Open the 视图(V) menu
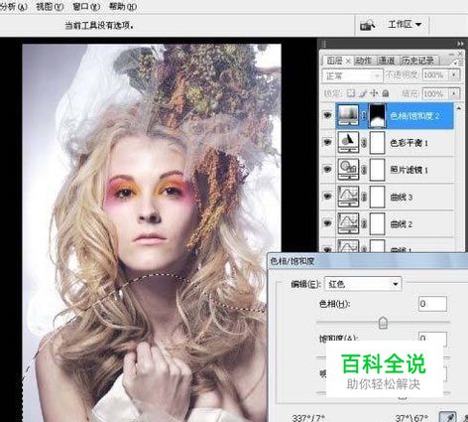Screen dimensions: 468x422 [x=50, y=6]
